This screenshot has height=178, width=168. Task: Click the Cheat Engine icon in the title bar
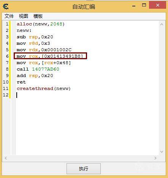(6, 6)
